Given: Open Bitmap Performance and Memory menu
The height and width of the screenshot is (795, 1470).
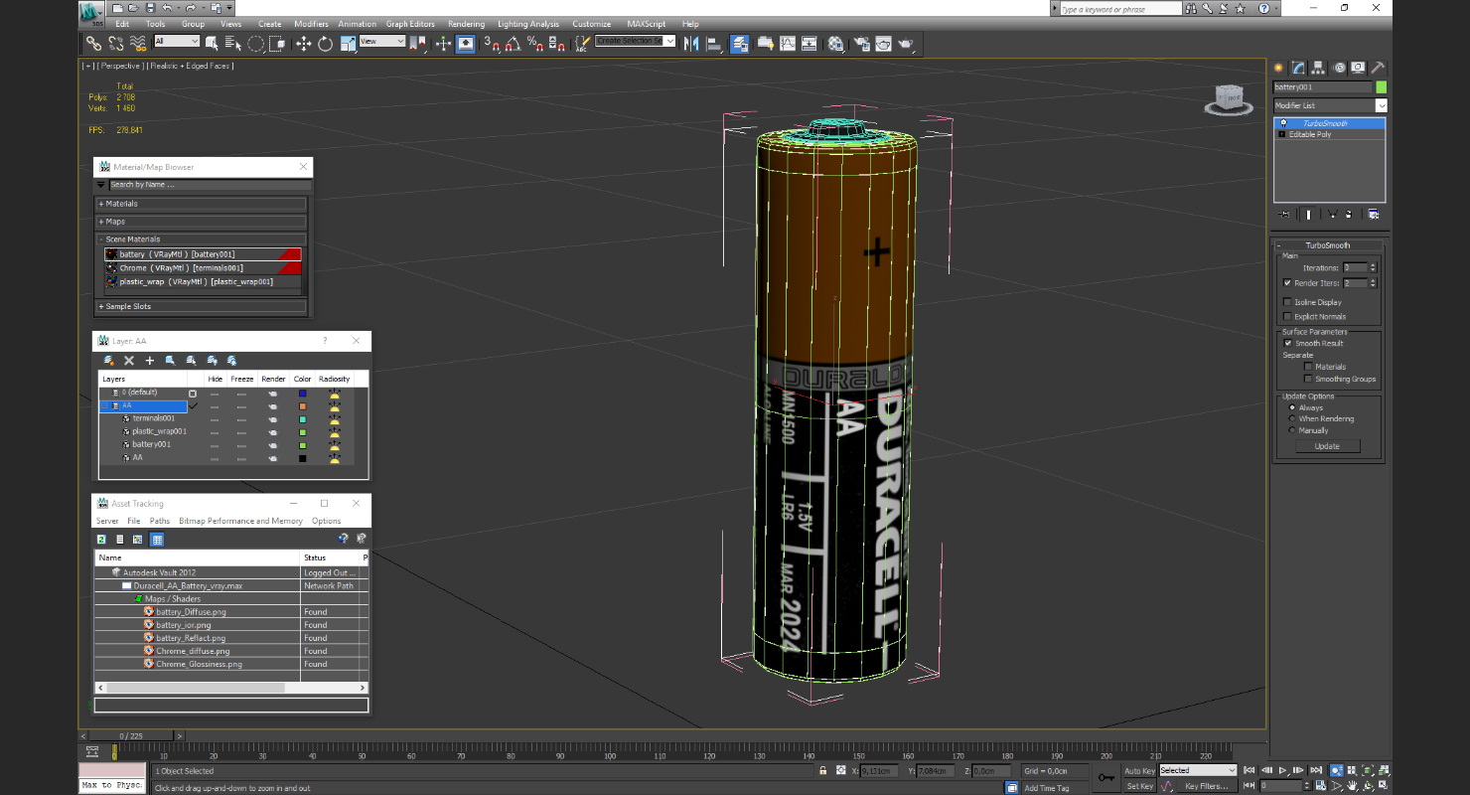Looking at the screenshot, I should (x=240, y=521).
